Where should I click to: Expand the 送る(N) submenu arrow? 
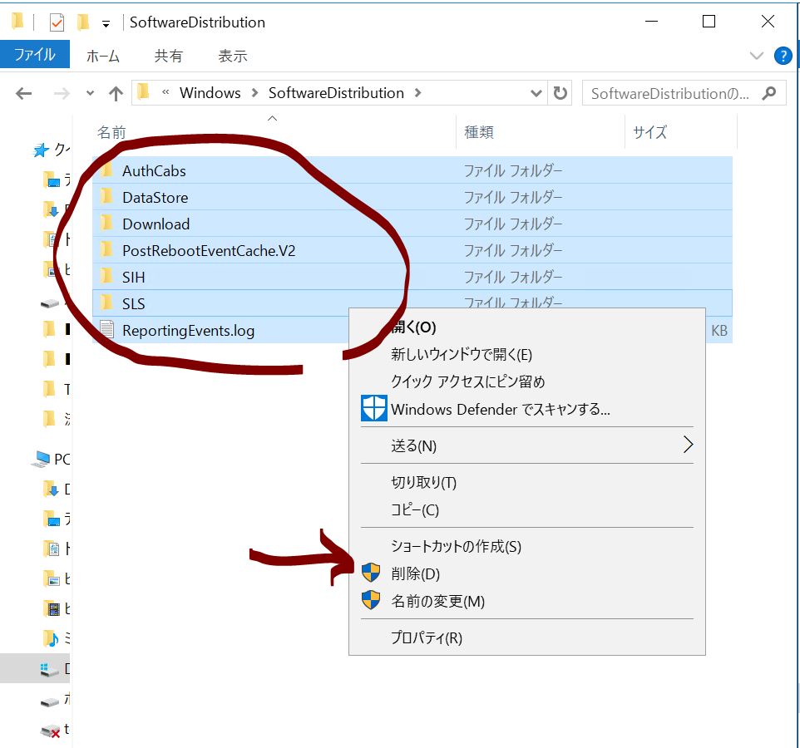coord(687,445)
